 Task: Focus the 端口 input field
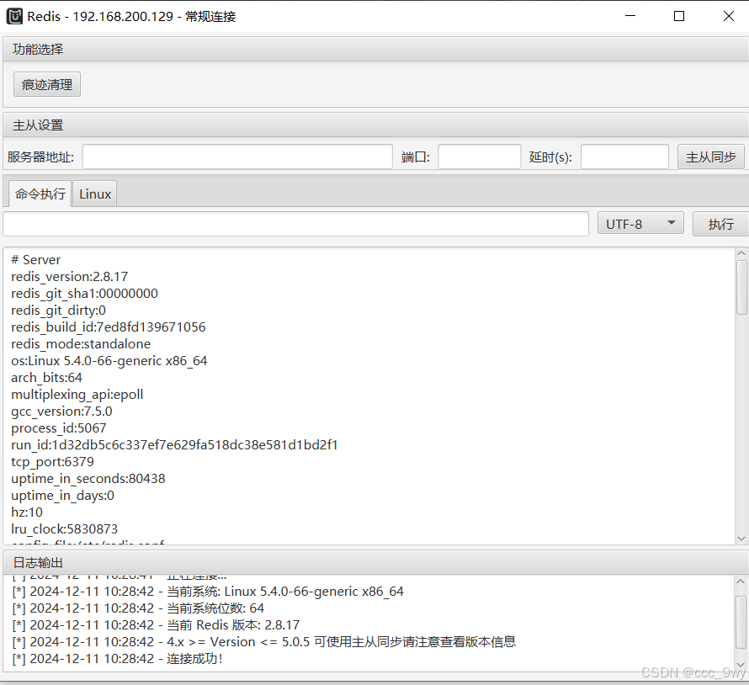pyautogui.click(x=479, y=157)
